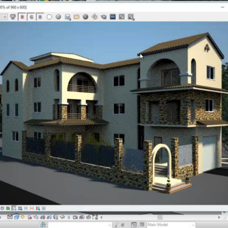This screenshot has width=228, height=228.
Task: Click the analytical model visibility icon
Action: (x=82, y=217)
